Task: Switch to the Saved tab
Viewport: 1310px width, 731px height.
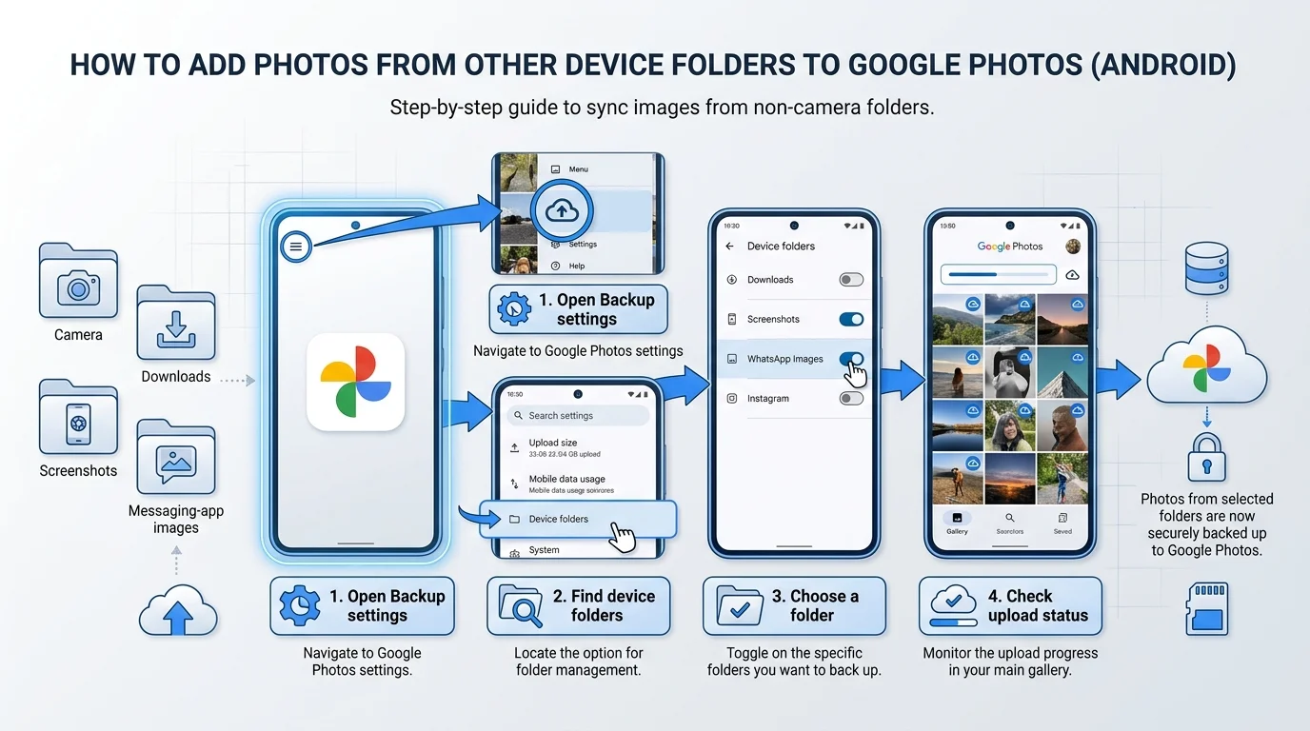Action: tap(1062, 524)
